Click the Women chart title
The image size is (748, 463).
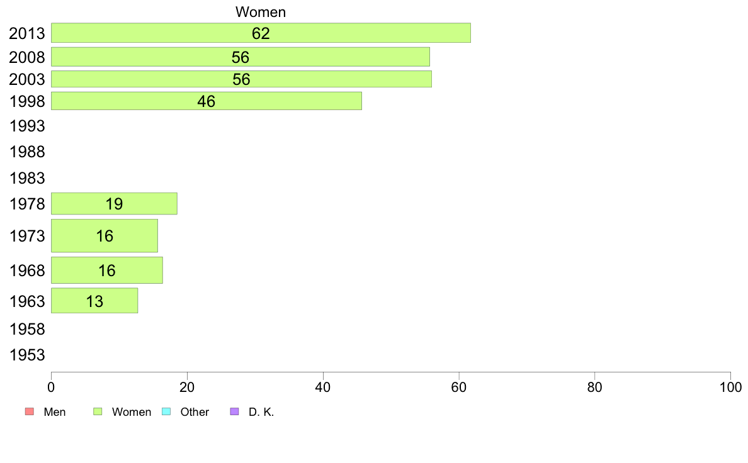(x=261, y=12)
